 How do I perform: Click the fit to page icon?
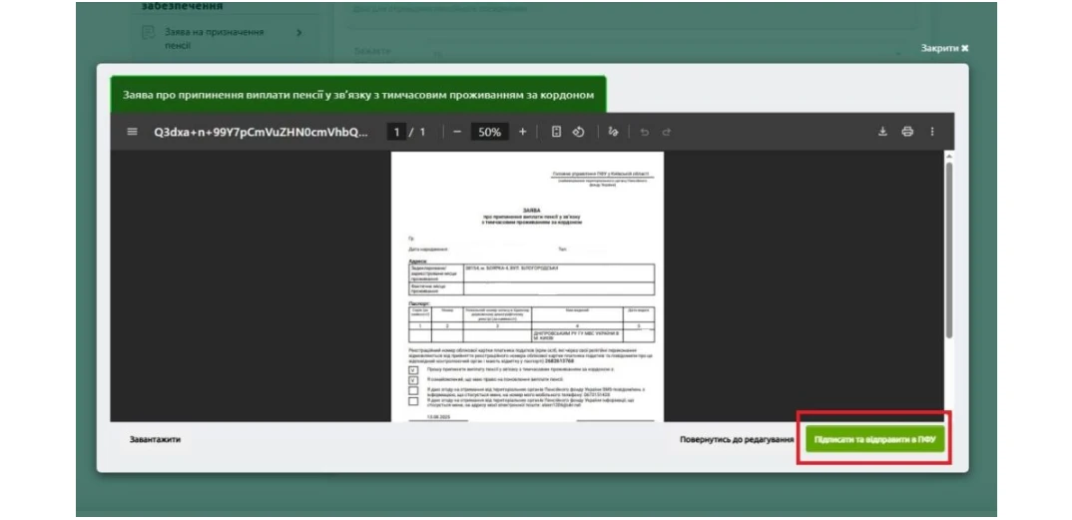557,132
